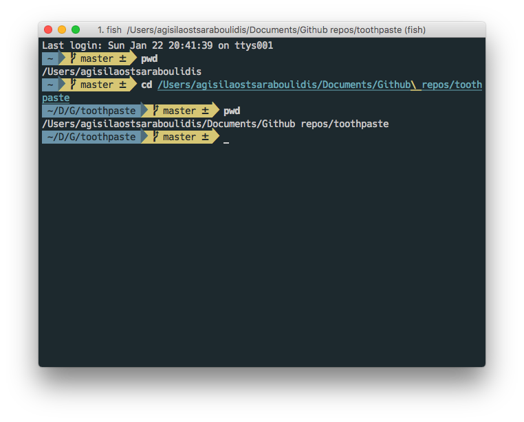Click the wrapped 'paste' underlined text
Viewport: 524px width, 422px height.
tap(56, 98)
